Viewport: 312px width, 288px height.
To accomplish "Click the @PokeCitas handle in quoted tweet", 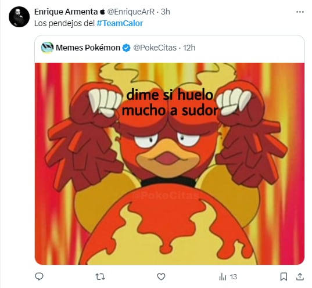I will click(x=155, y=48).
